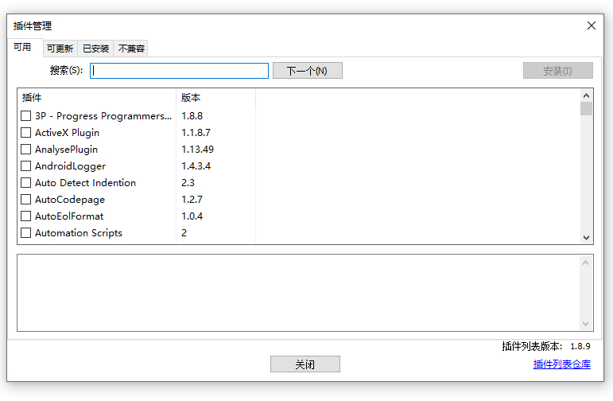613x401 pixels.
Task: Select the AutoEolFormat row name
Action: (69, 216)
